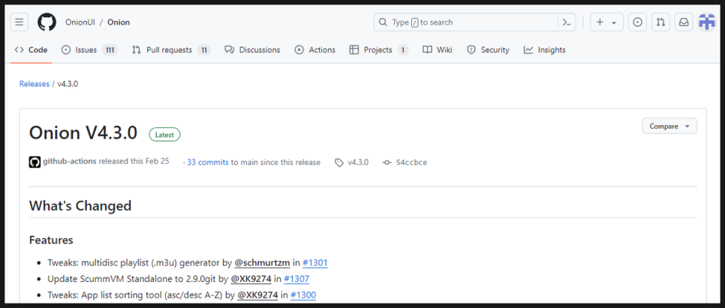Open pull request #1301

tap(315, 263)
